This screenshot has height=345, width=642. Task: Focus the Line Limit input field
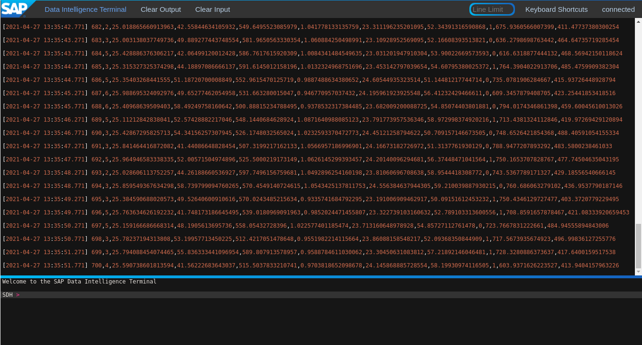point(492,9)
